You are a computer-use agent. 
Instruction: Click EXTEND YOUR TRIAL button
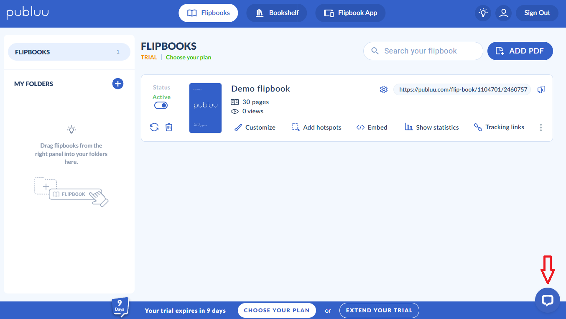[x=379, y=310]
